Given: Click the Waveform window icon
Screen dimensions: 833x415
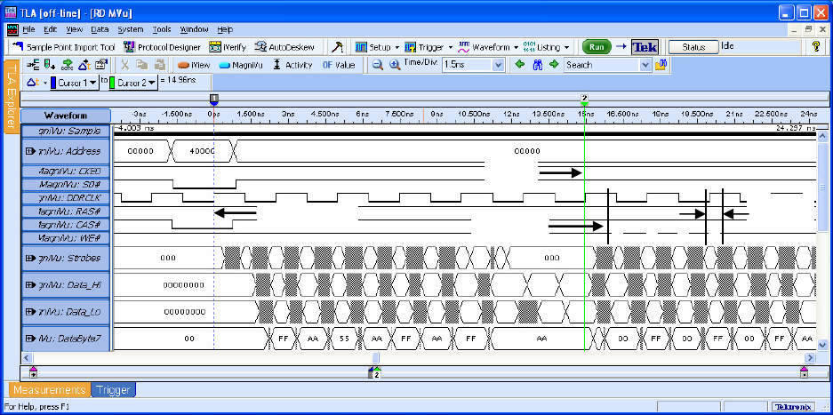Looking at the screenshot, I should pos(464,47).
